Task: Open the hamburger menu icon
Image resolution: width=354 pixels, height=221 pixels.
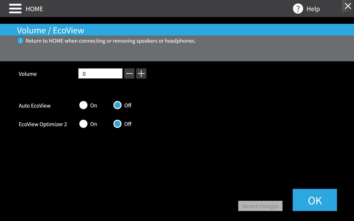Action: coord(15,9)
